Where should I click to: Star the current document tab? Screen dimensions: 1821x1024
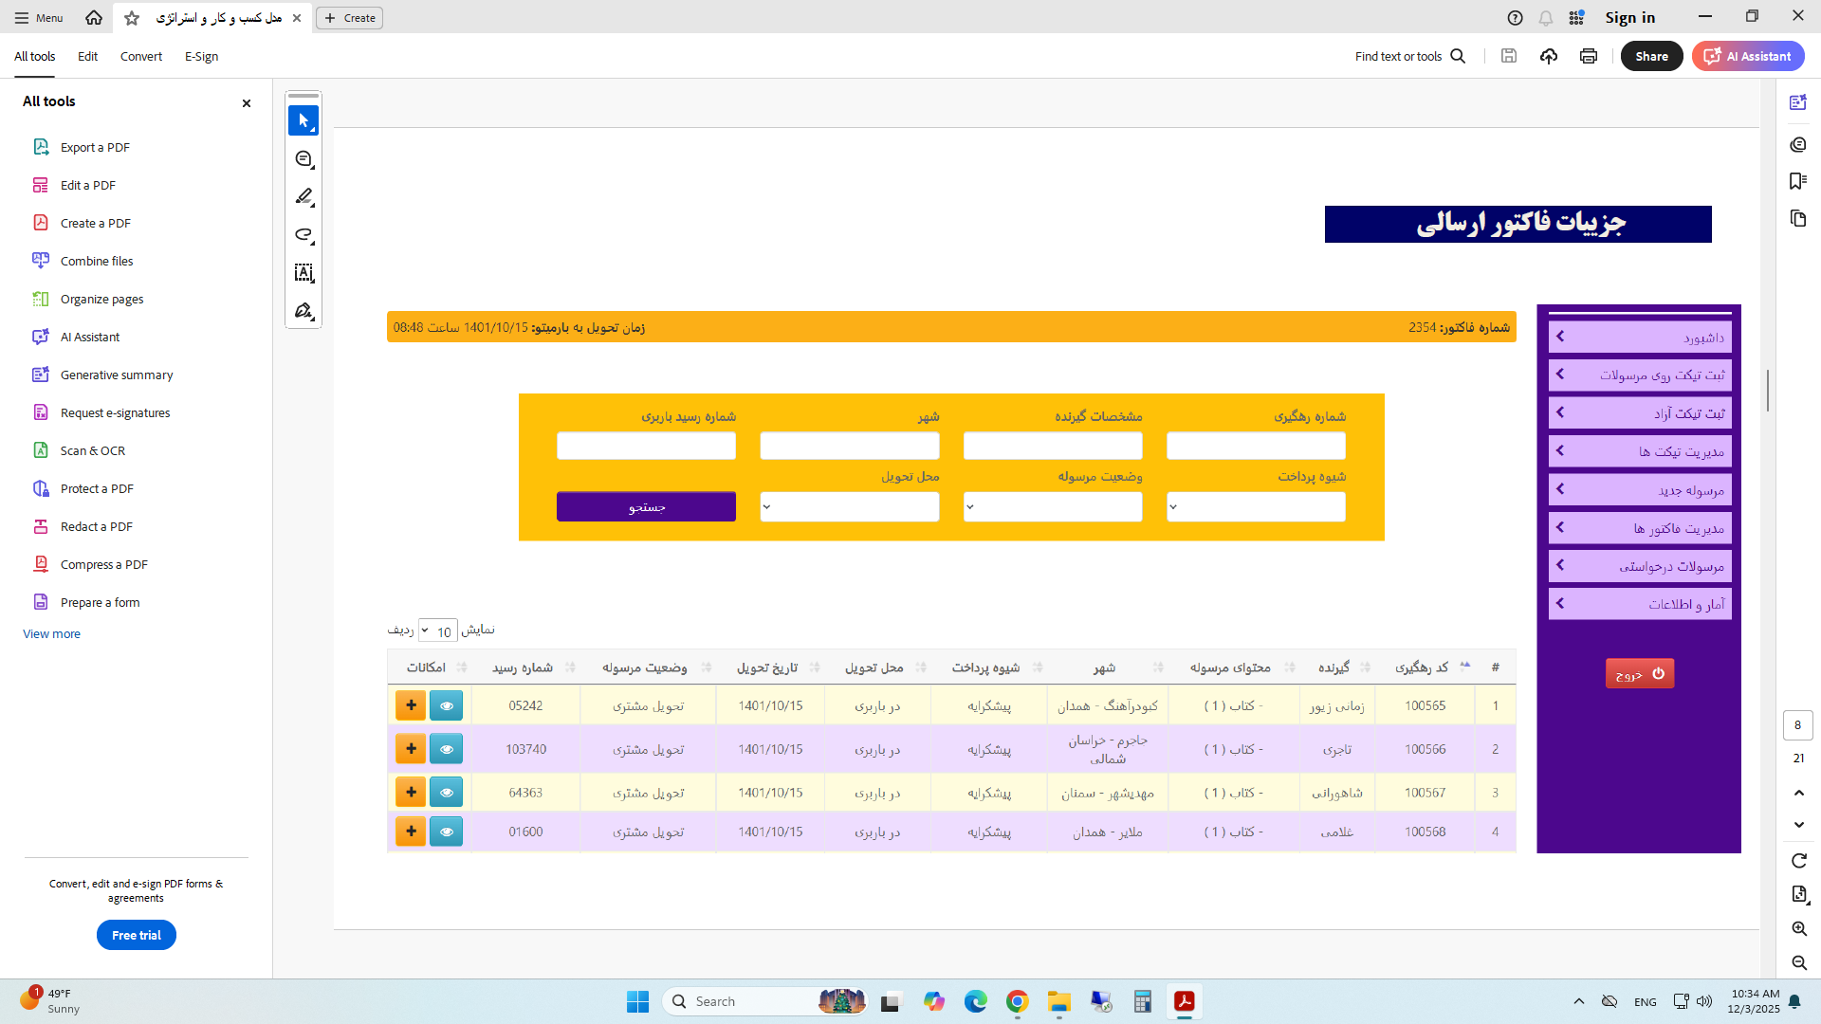tap(132, 18)
